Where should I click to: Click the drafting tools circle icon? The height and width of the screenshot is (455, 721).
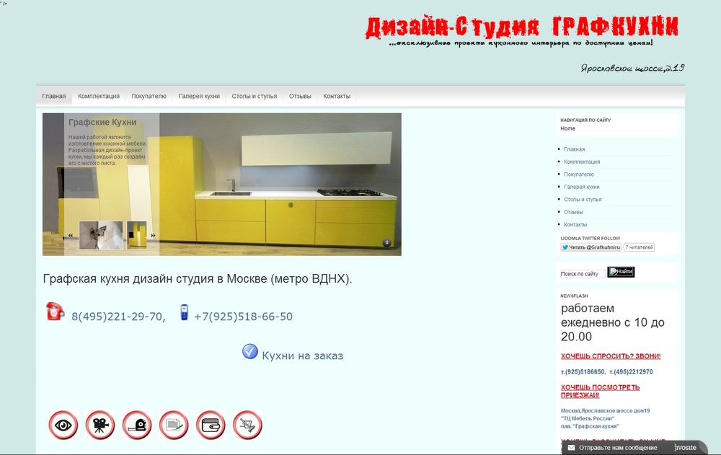point(247,425)
